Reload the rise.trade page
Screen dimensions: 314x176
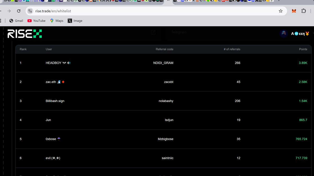[19, 11]
